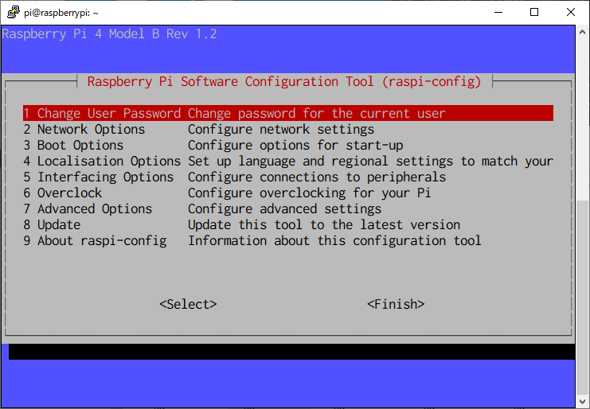Click the terminal scrollbar up arrow
This screenshot has height=409, width=590.
coord(583,32)
